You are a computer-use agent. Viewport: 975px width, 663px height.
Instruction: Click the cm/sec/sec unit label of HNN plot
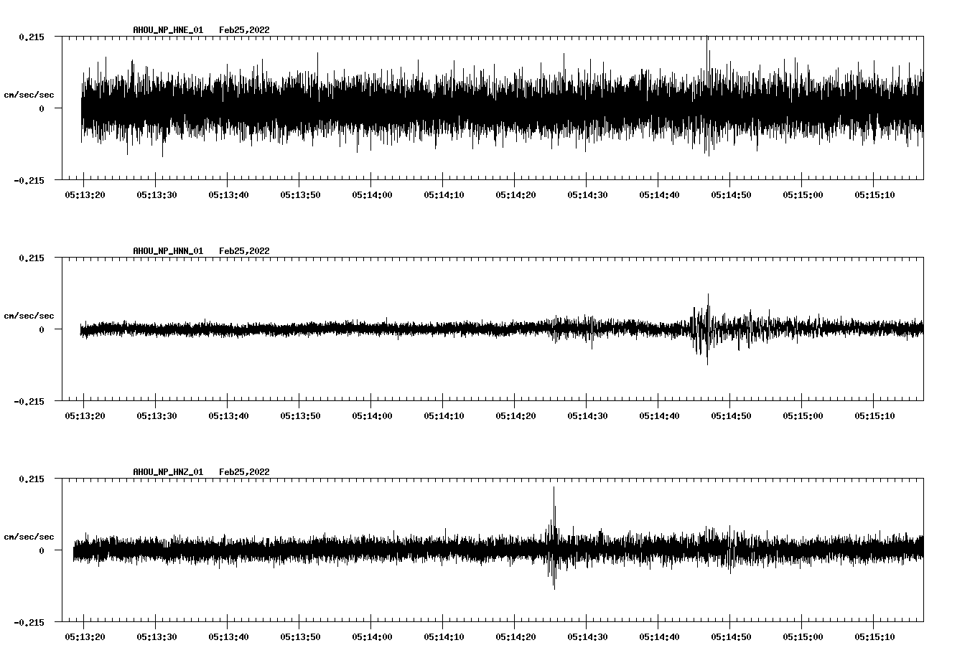29,316
